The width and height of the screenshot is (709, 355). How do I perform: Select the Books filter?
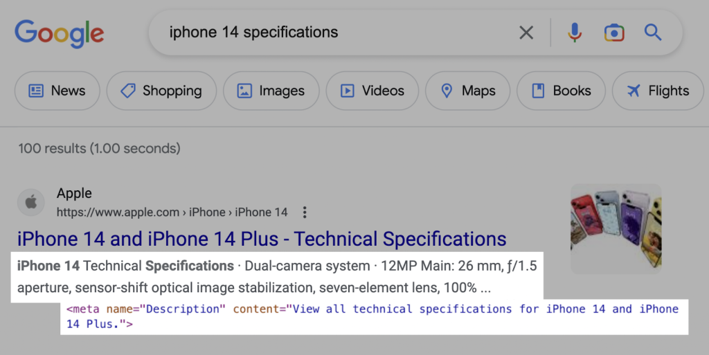tap(561, 91)
